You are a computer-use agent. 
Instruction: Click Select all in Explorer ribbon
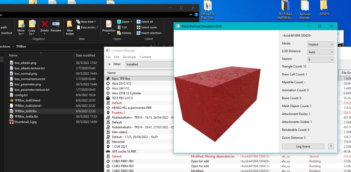145,22
